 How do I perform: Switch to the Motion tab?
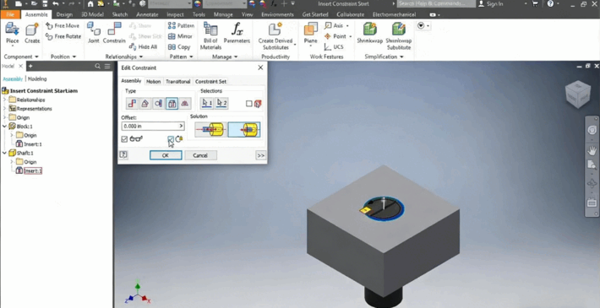tap(154, 81)
